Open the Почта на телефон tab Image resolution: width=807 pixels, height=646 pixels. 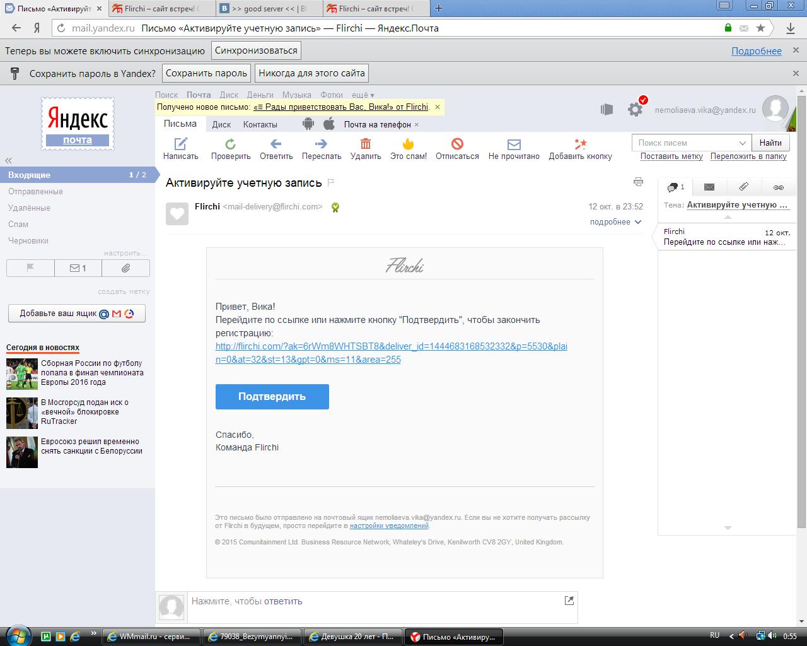click(x=377, y=124)
